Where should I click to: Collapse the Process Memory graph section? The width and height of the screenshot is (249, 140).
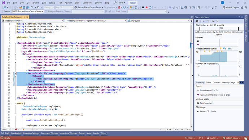196,49
